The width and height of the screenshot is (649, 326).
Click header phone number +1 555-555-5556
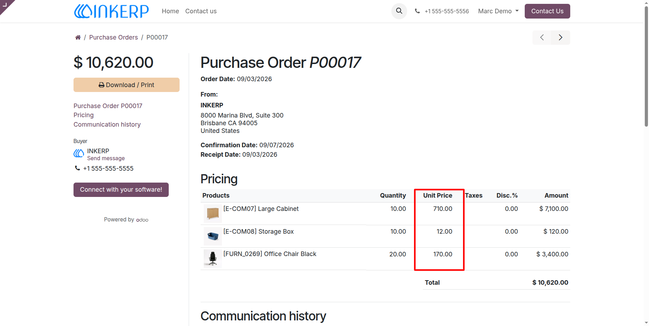pos(447,11)
